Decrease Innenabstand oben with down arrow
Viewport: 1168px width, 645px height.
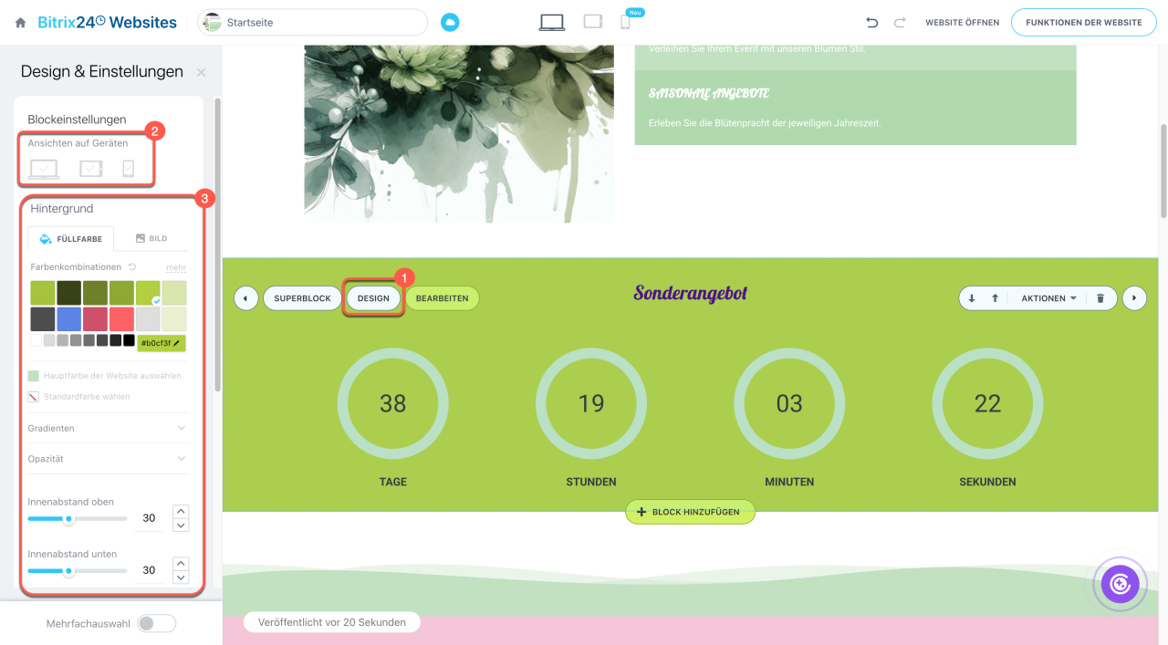[x=181, y=525]
